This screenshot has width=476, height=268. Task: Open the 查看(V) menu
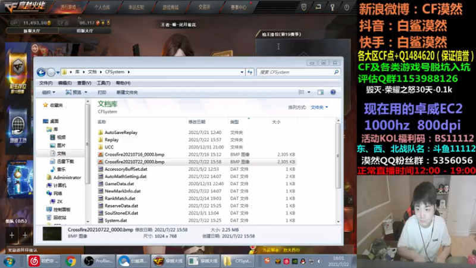coord(84,83)
